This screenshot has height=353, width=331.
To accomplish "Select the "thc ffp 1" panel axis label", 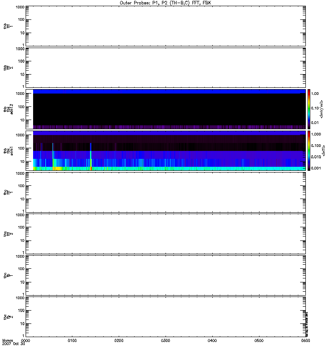I will point(8,275).
